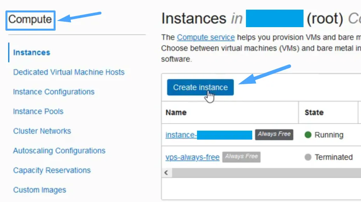361x202 pixels.
Task: Click the Terminated state text
Action: (x=333, y=157)
